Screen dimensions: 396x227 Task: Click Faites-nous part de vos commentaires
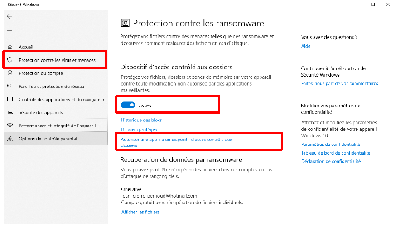[x=339, y=83]
